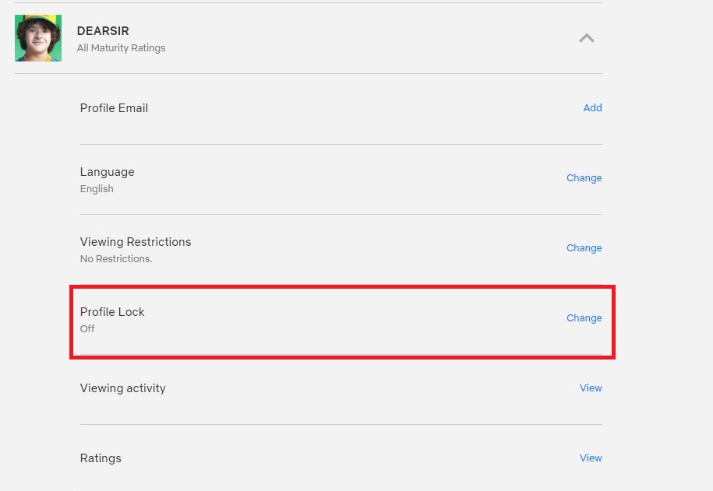Select the All Maturity Ratings label

point(121,48)
